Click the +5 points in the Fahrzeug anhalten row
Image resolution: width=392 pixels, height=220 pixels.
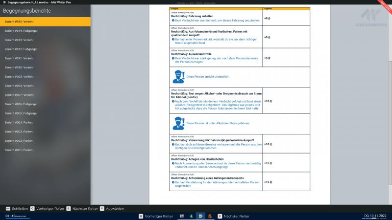click(267, 18)
